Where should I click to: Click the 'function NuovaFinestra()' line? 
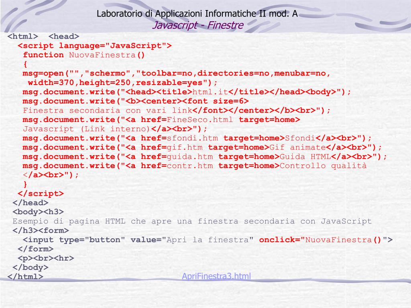[83, 55]
